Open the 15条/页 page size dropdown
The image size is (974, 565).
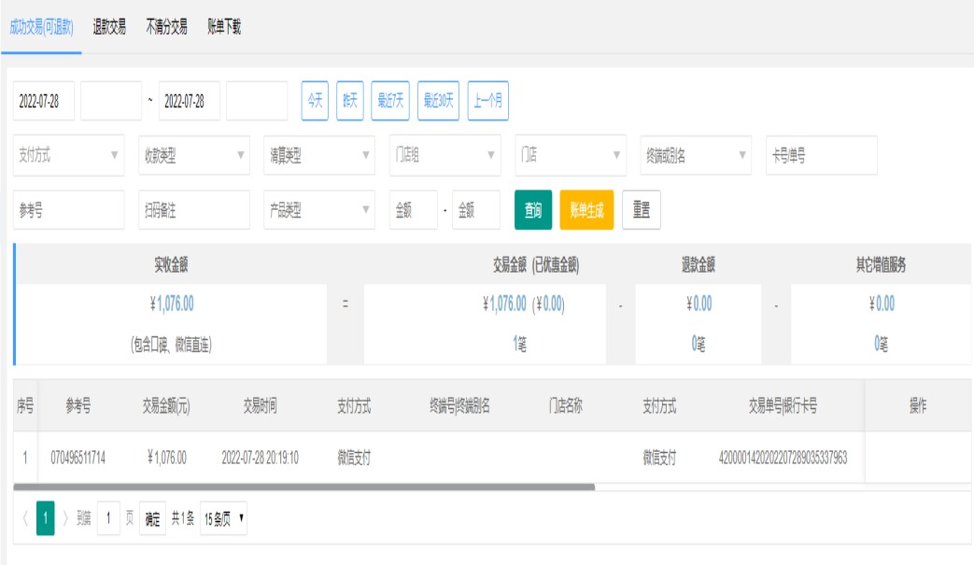[x=224, y=517]
